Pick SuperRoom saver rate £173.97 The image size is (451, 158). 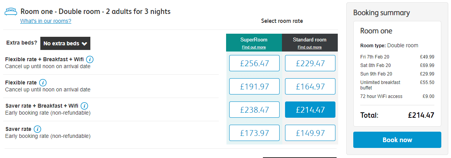[254, 133]
